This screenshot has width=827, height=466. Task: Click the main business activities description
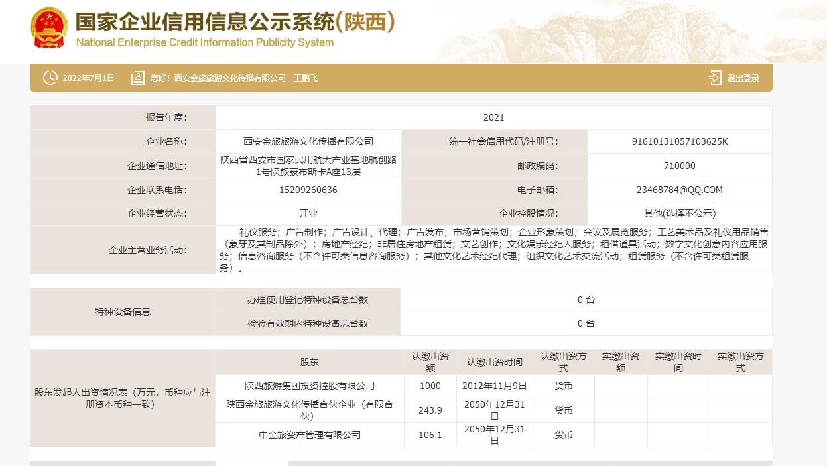[x=494, y=250]
